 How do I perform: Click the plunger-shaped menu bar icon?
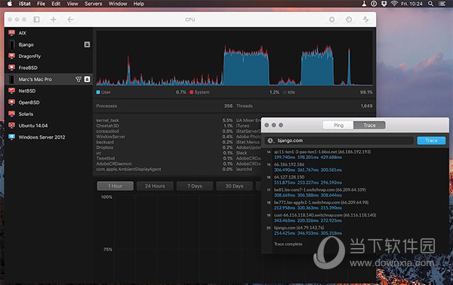pos(364,4)
